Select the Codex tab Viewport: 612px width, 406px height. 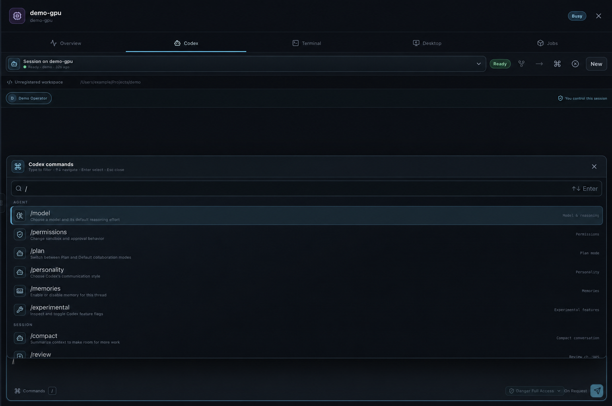pyautogui.click(x=186, y=43)
